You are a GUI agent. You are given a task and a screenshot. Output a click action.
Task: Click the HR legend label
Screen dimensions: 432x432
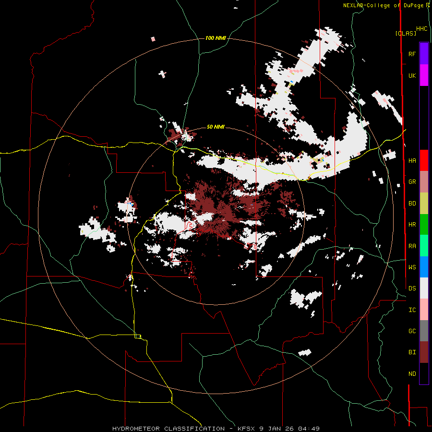coord(412,225)
